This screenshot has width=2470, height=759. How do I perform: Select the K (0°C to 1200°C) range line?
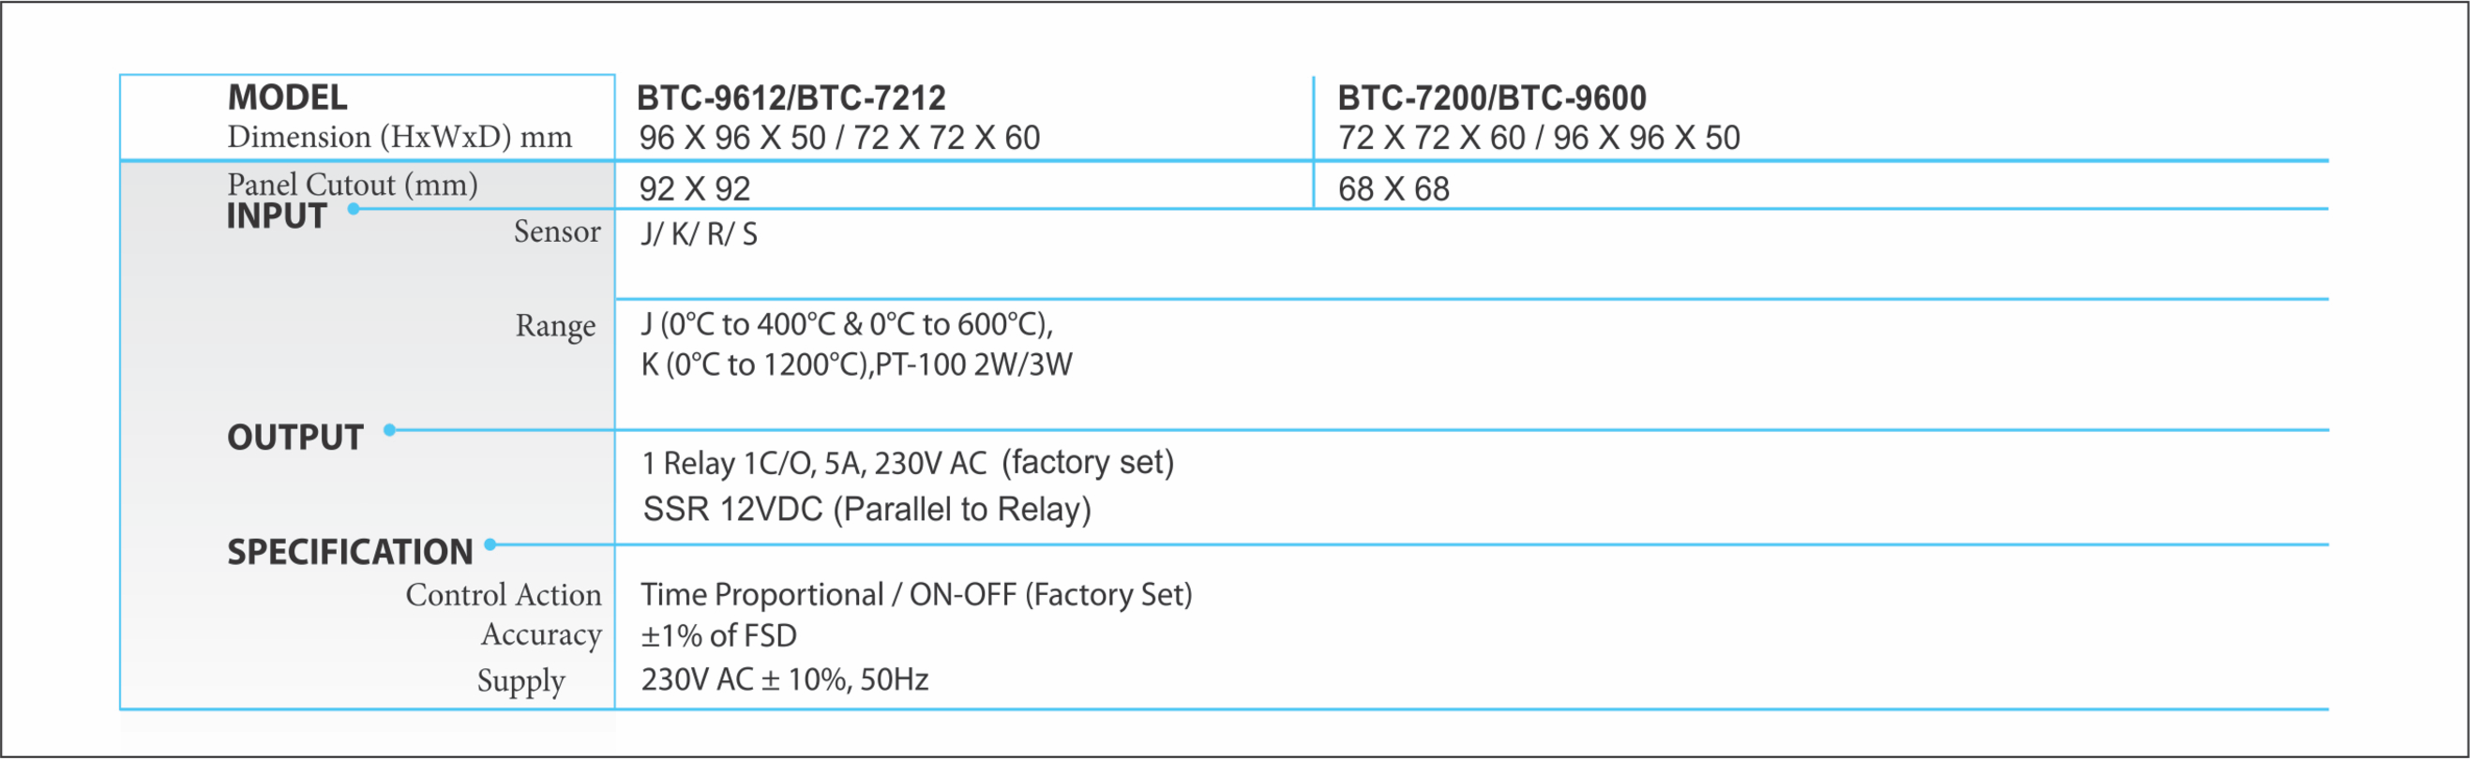point(856,365)
